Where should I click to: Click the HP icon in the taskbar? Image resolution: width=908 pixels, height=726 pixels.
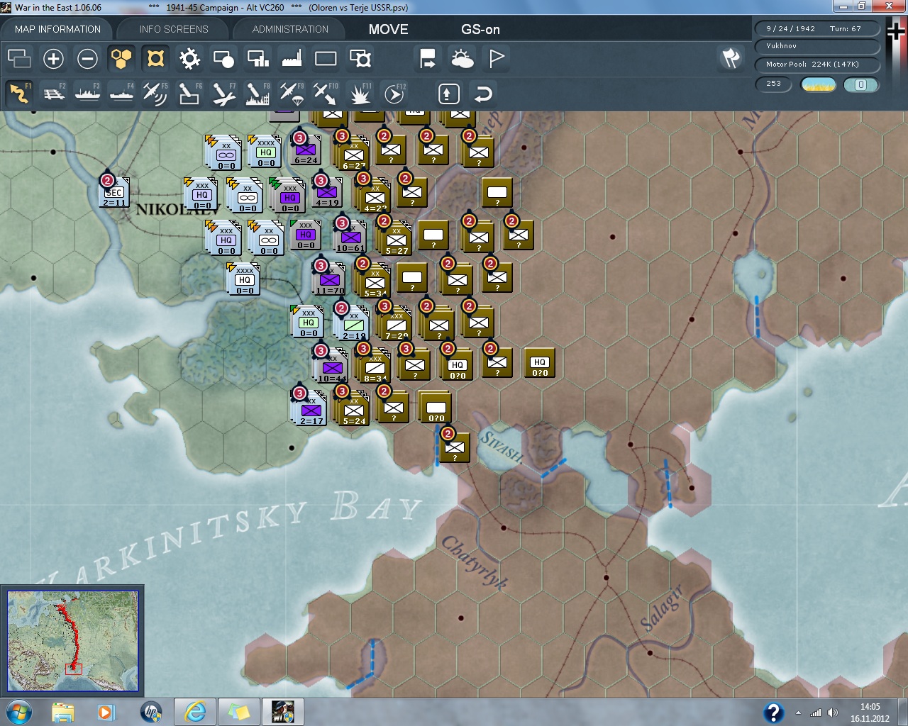click(150, 712)
